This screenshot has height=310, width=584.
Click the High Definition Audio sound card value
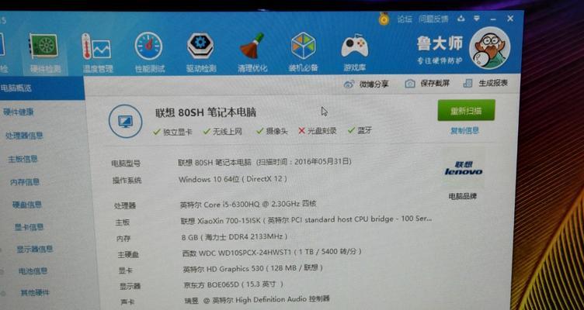click(x=257, y=299)
